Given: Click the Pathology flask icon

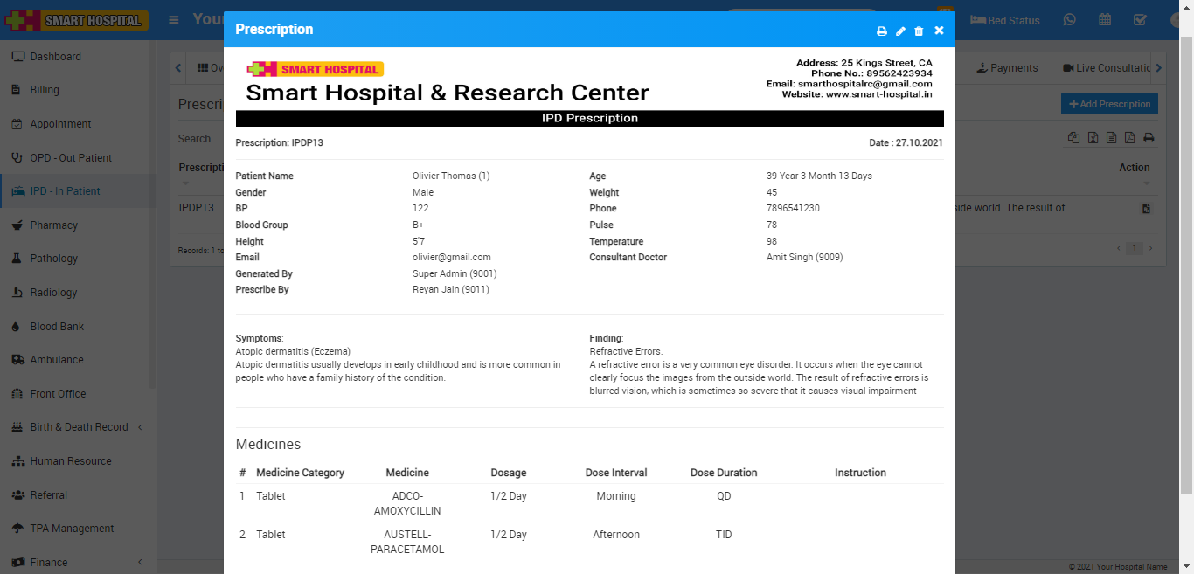Looking at the screenshot, I should point(17,259).
